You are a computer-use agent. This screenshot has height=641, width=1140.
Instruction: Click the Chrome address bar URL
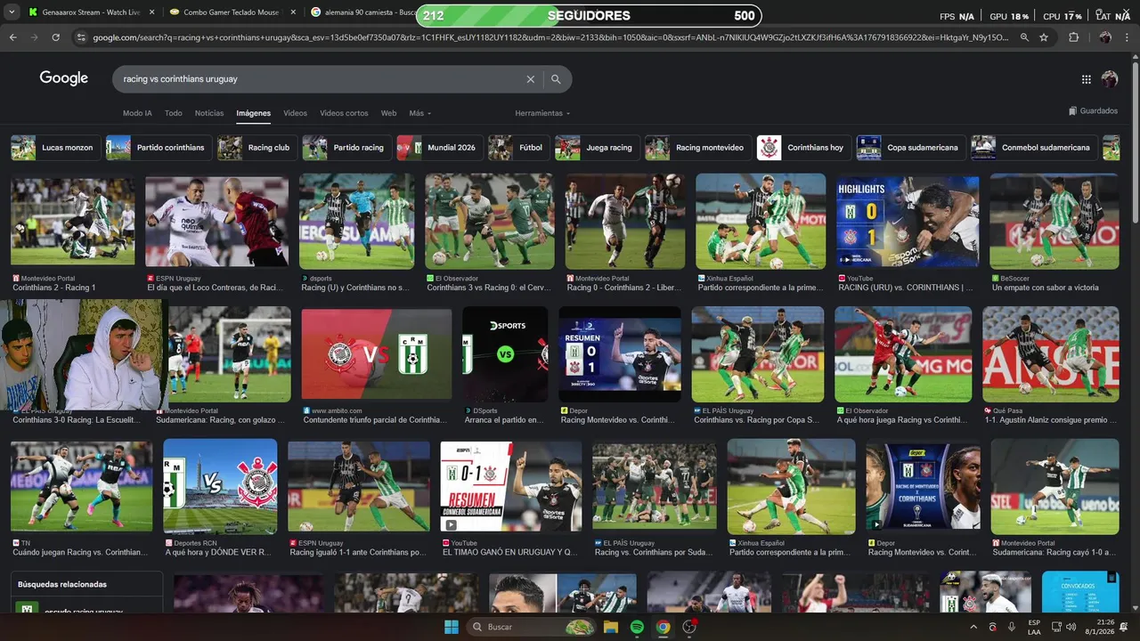coord(550,37)
